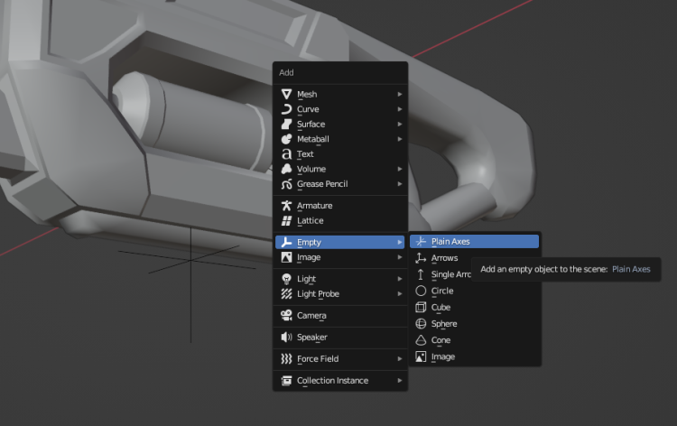This screenshot has width=677, height=426.
Task: Open the Collection Instance submenu arrow
Action: (x=399, y=381)
